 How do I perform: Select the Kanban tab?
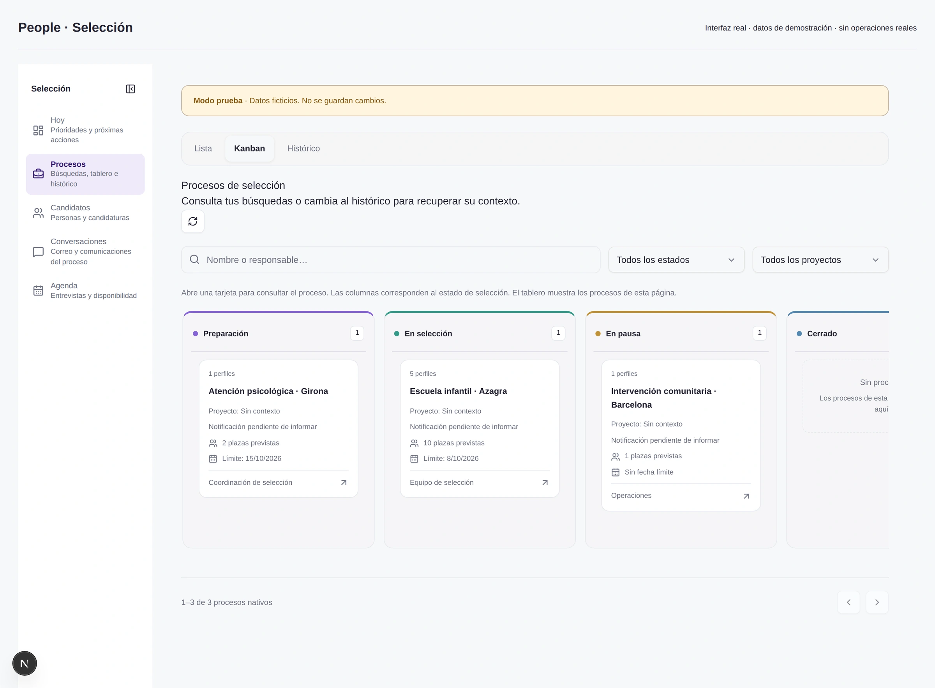(x=250, y=148)
